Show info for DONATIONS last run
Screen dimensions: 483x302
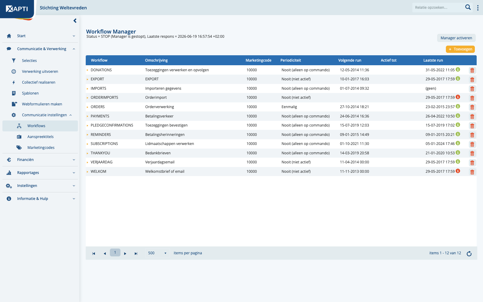(x=458, y=69)
